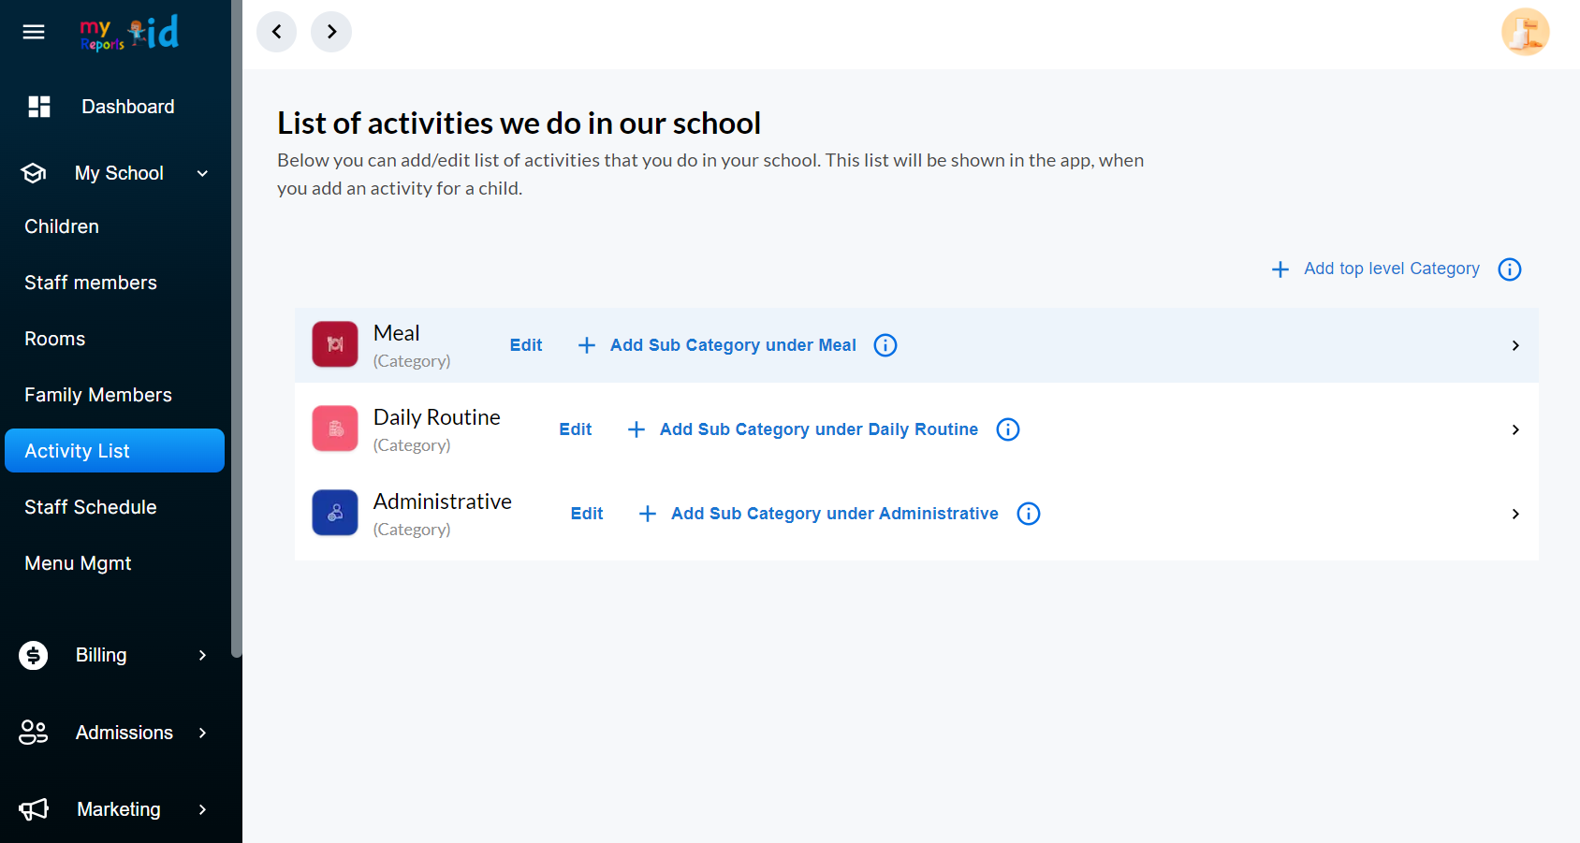
Task: Expand the Daily Routine row chevron
Action: (1515, 429)
